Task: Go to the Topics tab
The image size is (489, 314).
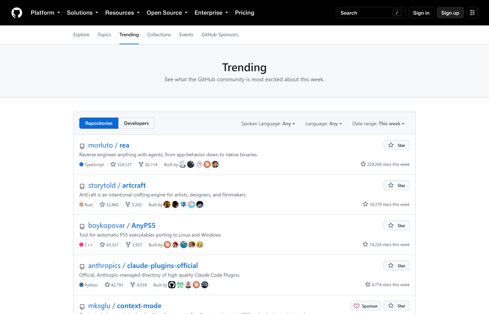Action: tap(104, 35)
